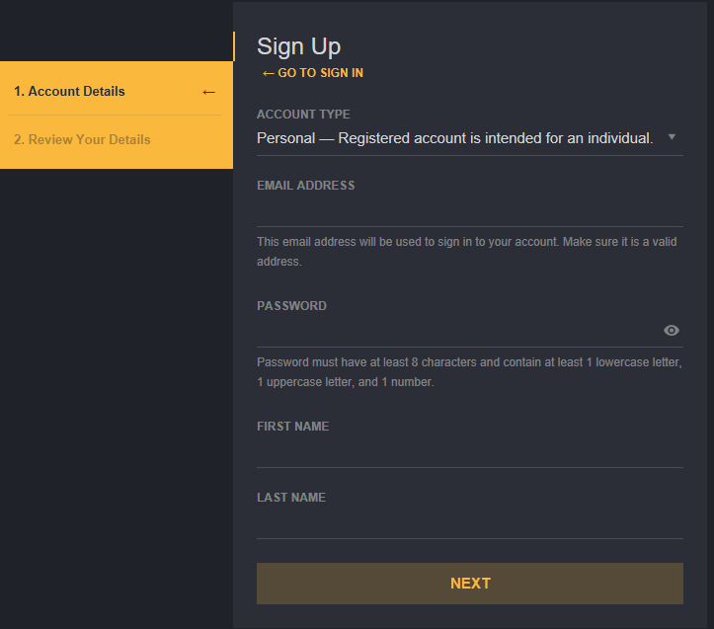Image resolution: width=714 pixels, height=629 pixels.
Task: Follow the Go To Sign In link
Action: [313, 73]
